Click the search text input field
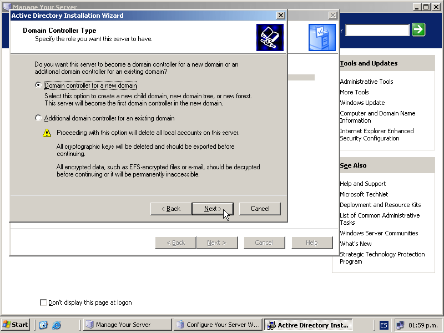The height and width of the screenshot is (333, 444). [377, 30]
